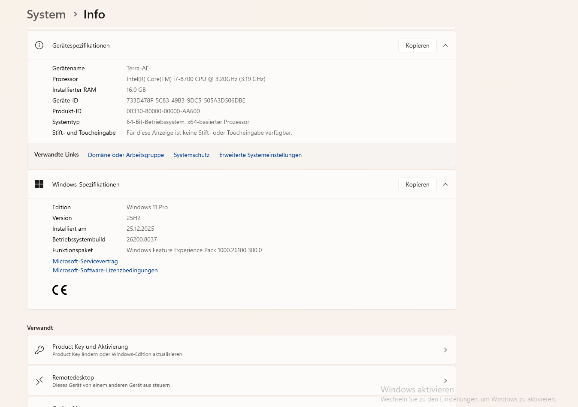Open the Microsoft-Servicevertrag link
The image size is (578, 407).
(85, 261)
